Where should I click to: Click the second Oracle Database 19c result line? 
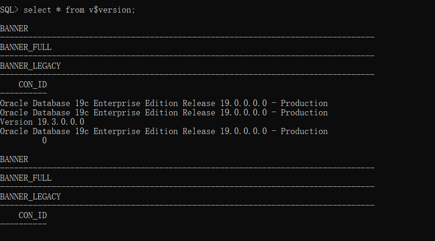[x=164, y=113]
